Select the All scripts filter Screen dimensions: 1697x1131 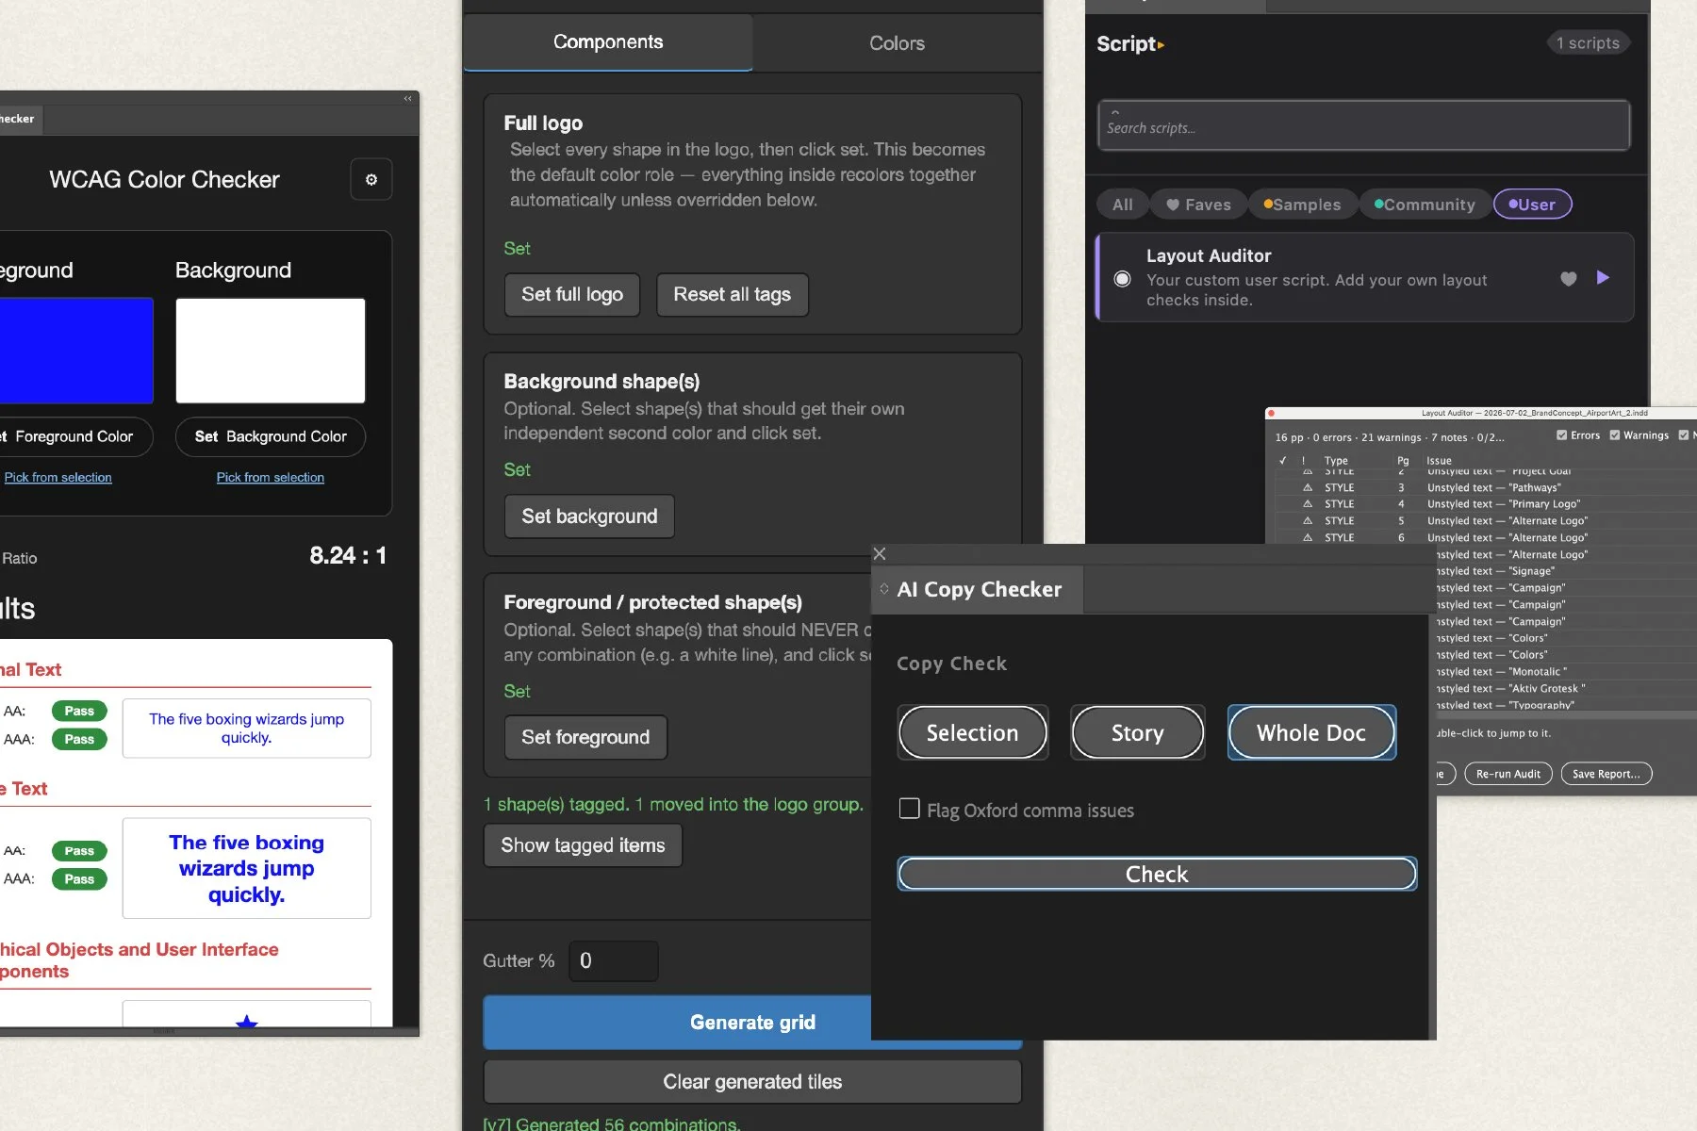1123,205
